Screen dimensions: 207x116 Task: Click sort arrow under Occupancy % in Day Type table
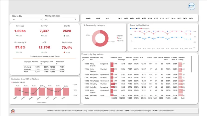[41, 65]
